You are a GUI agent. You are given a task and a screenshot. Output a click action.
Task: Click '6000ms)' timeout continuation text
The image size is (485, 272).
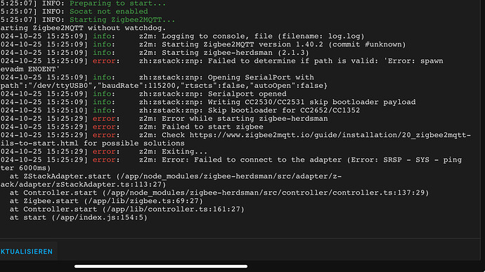34,168
